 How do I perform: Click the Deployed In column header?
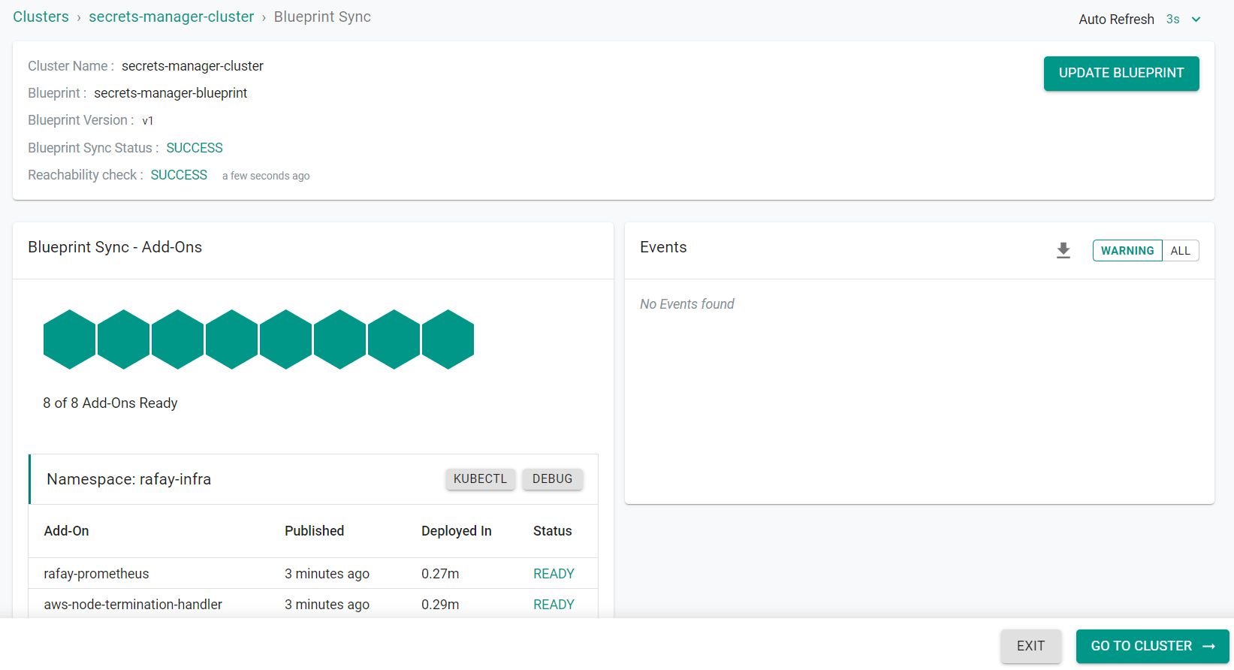point(457,531)
